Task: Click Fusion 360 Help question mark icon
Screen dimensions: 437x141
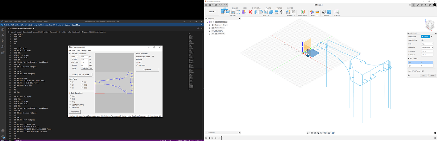Action: pyautogui.click(x=430, y=5)
